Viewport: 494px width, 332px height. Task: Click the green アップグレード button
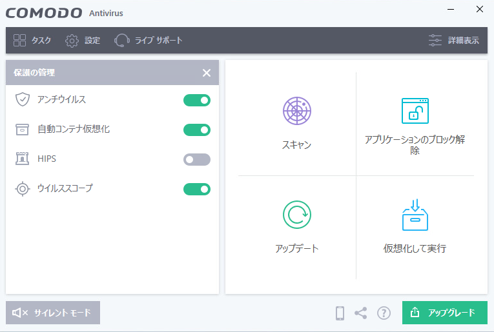point(444,313)
